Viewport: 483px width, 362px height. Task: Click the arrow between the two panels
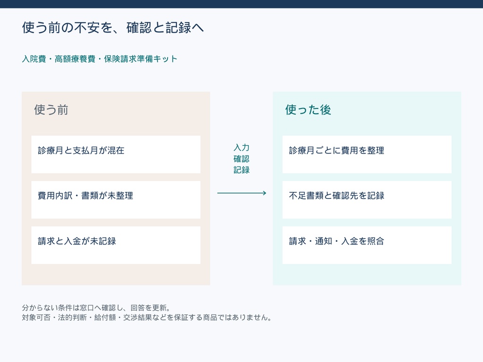[242, 193]
